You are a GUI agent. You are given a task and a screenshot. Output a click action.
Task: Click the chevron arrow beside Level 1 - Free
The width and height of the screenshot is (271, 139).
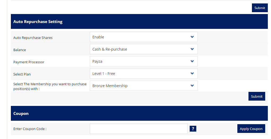[x=192, y=74]
